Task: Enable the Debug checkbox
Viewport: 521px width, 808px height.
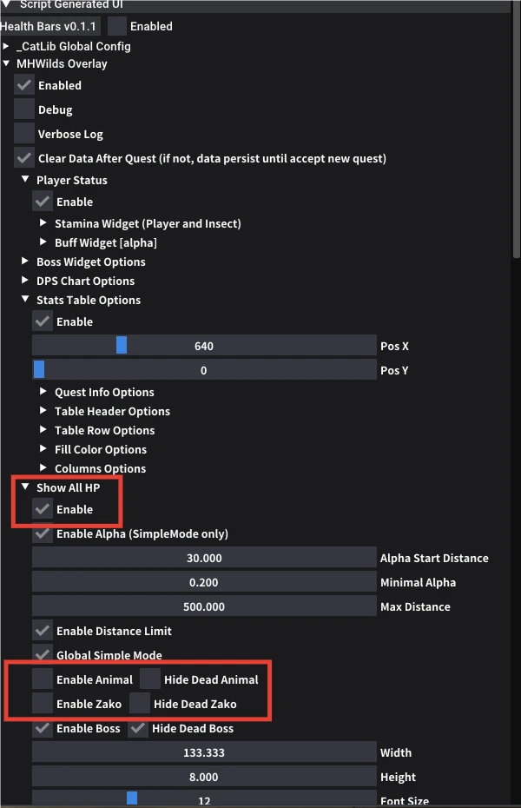Action: pyautogui.click(x=24, y=110)
